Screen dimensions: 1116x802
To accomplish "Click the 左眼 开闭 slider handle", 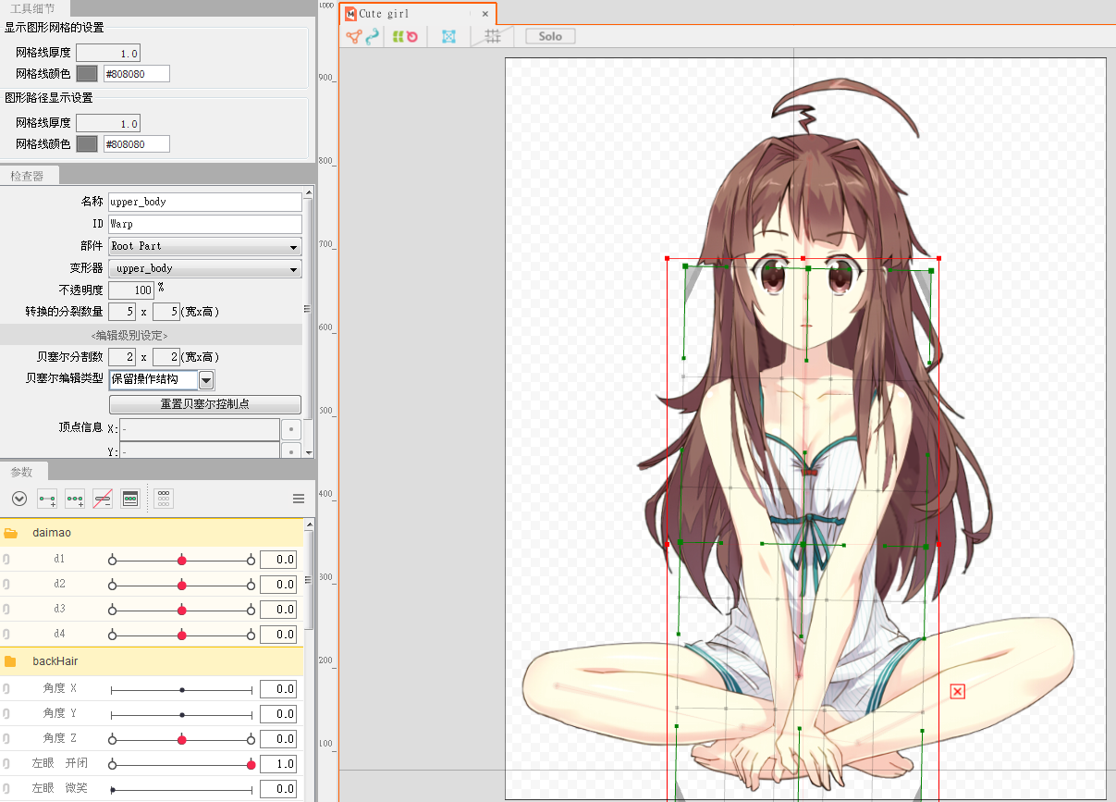I will pyautogui.click(x=251, y=764).
